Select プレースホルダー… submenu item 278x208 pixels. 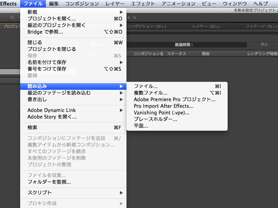point(177,119)
